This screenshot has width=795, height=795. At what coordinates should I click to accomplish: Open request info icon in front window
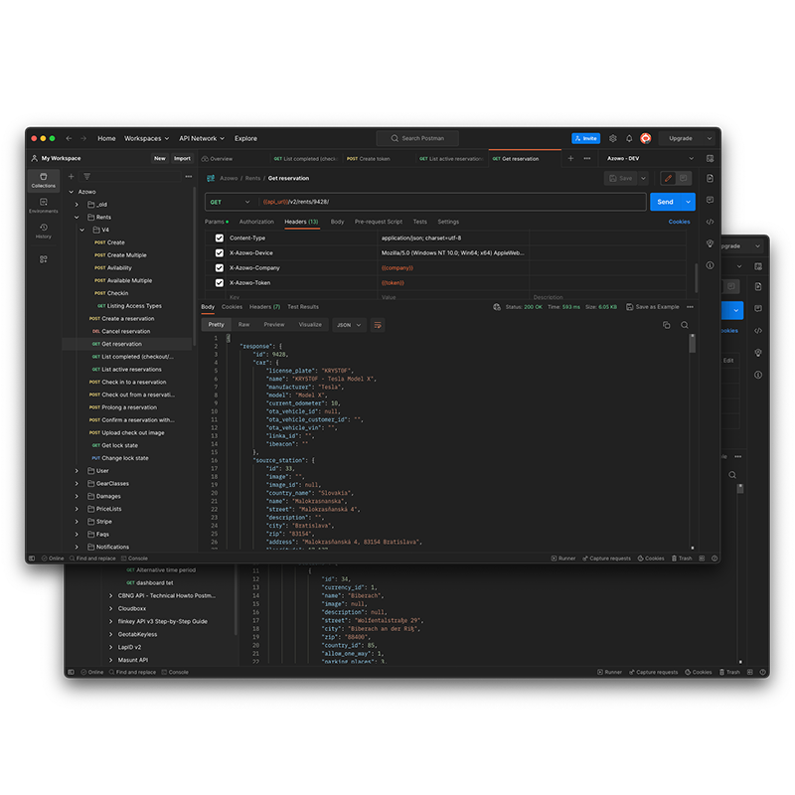coord(710,265)
